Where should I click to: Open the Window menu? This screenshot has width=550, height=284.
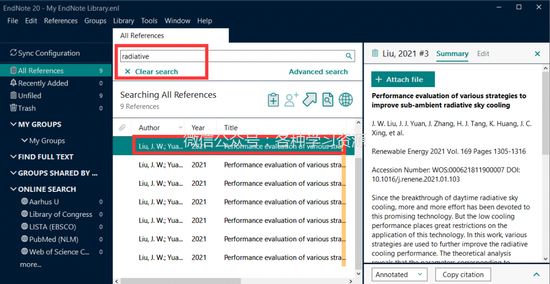pyautogui.click(x=178, y=21)
